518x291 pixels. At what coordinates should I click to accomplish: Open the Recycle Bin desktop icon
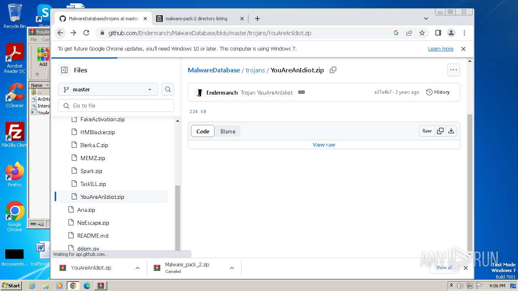pos(15,16)
